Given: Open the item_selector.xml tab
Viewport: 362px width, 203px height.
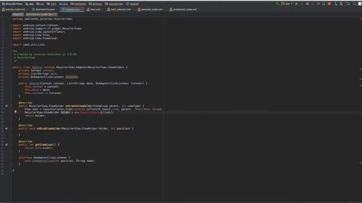Looking at the screenshot, I should click(119, 10).
